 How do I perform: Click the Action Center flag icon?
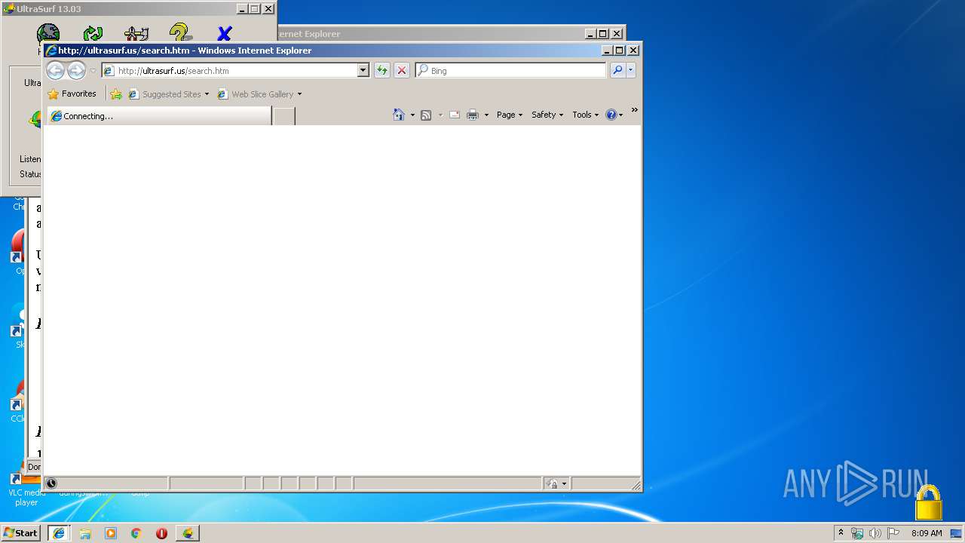point(893,533)
